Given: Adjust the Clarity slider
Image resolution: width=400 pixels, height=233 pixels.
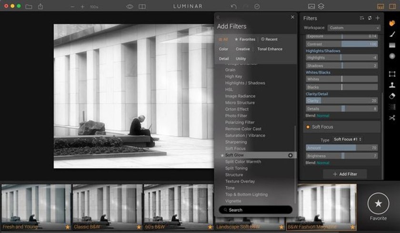Looking at the screenshot, I should pyautogui.click(x=341, y=101).
